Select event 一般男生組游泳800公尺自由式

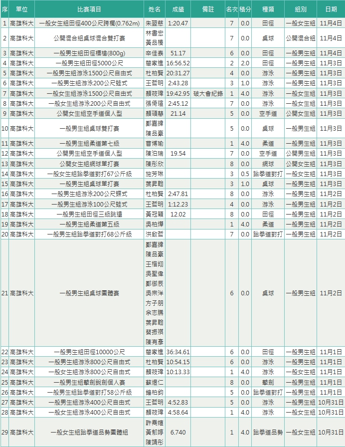[x=89, y=362]
